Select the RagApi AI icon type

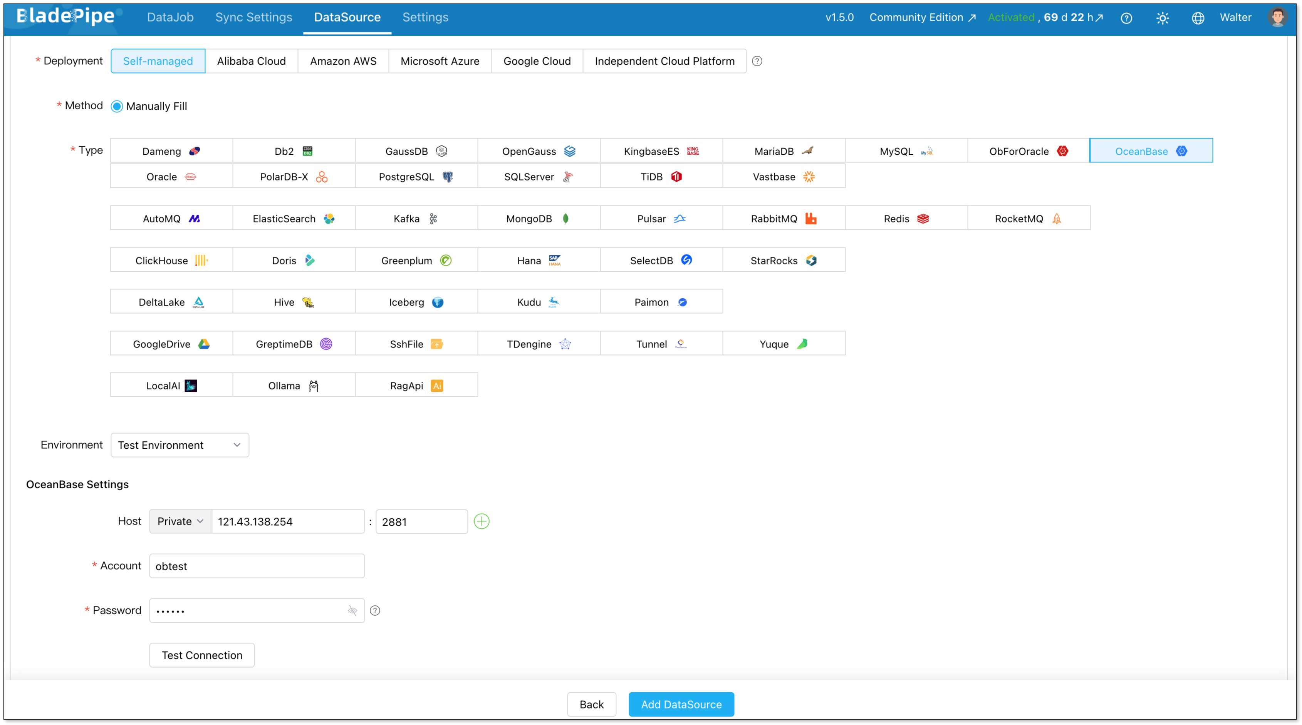(x=437, y=386)
